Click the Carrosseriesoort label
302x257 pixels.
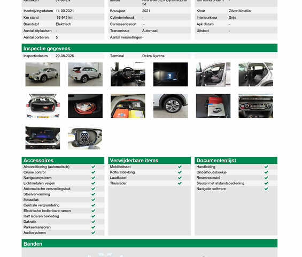coord(123,24)
